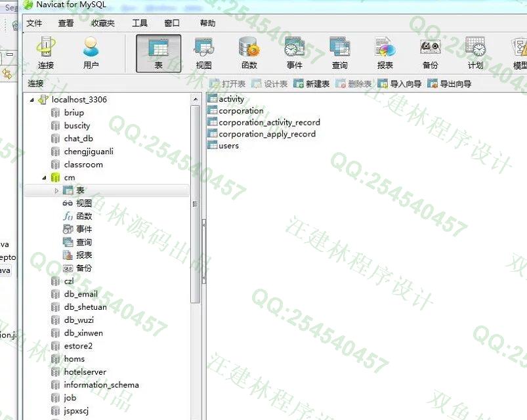Select the homs database

(74, 359)
